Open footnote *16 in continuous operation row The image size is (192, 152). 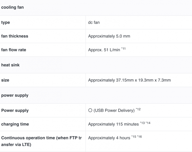click(x=139, y=137)
